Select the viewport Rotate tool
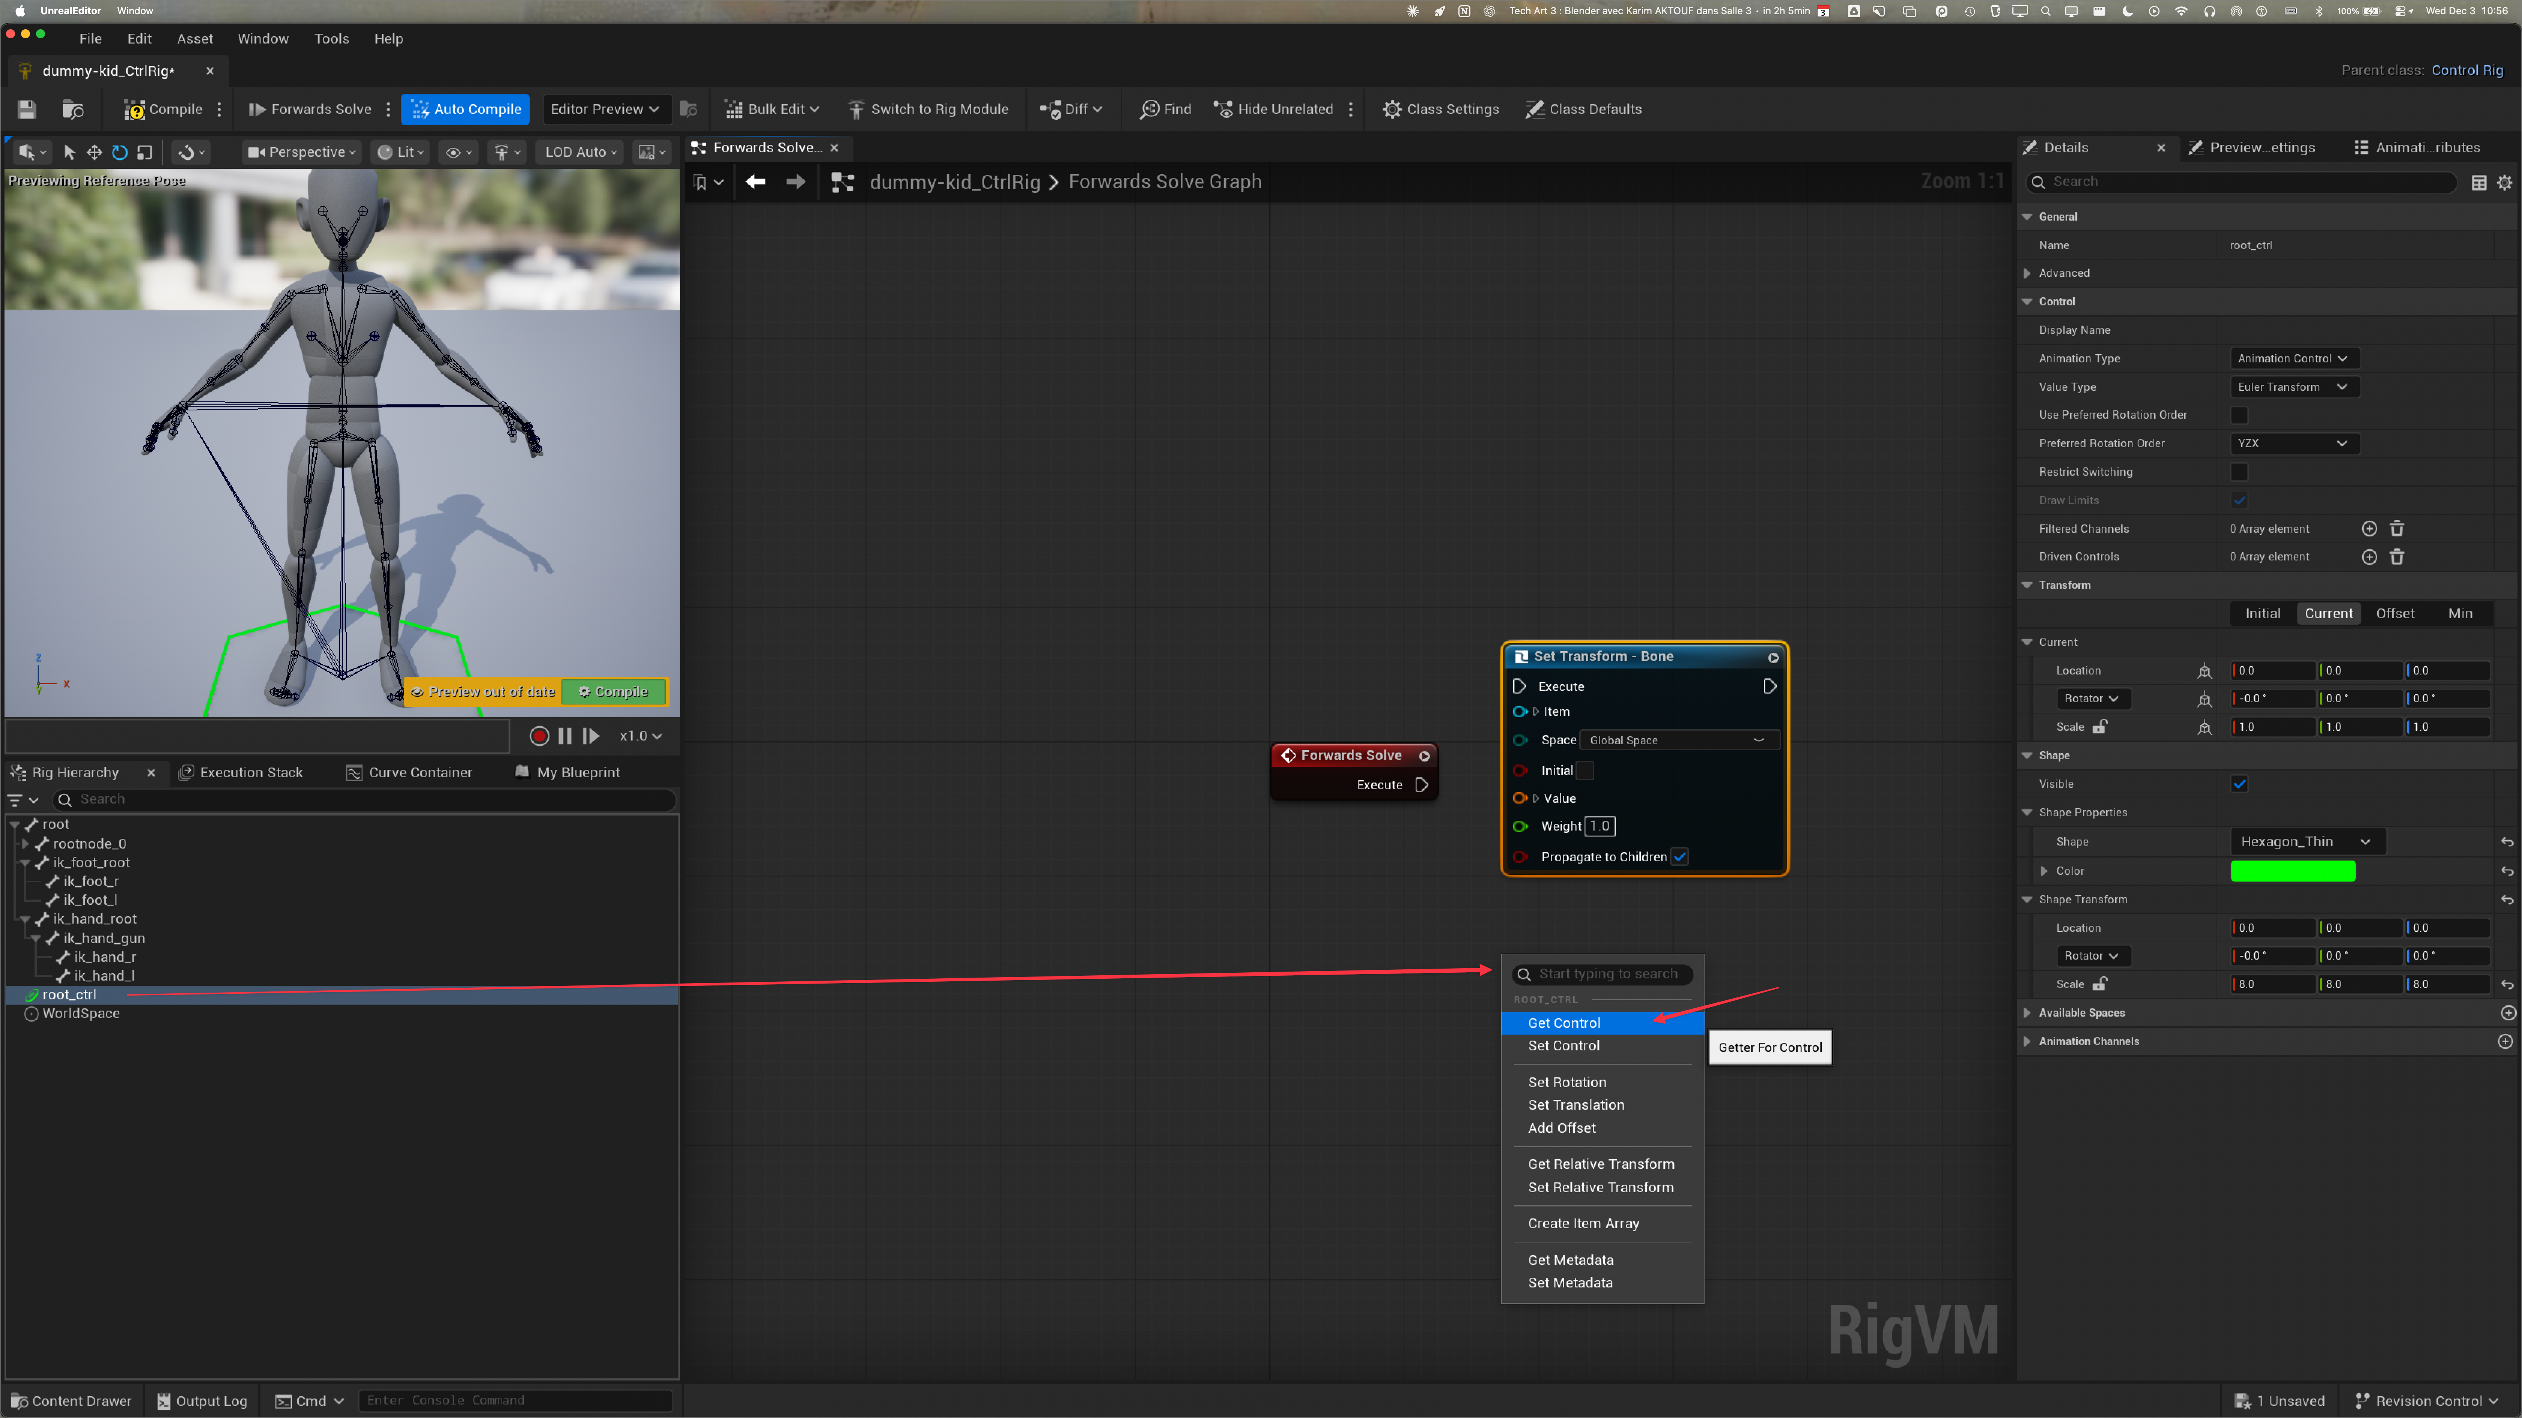The width and height of the screenshot is (2522, 1418). pos(119,153)
